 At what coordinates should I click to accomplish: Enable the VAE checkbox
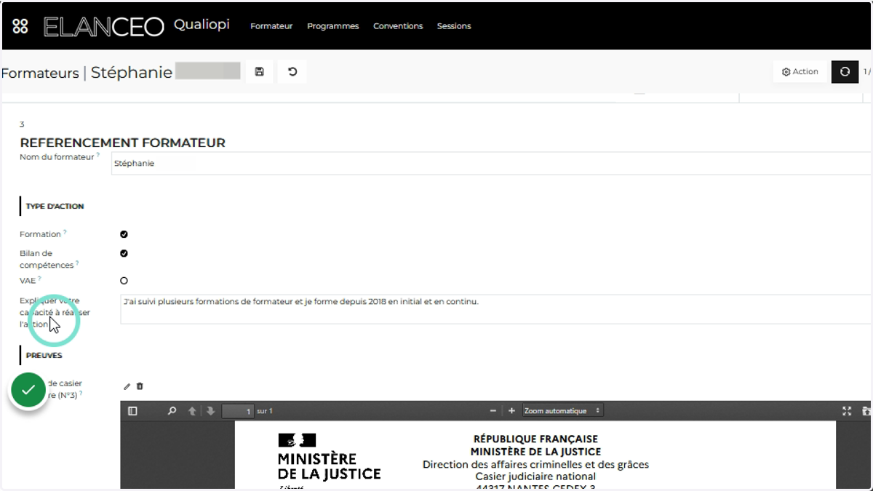coord(124,280)
